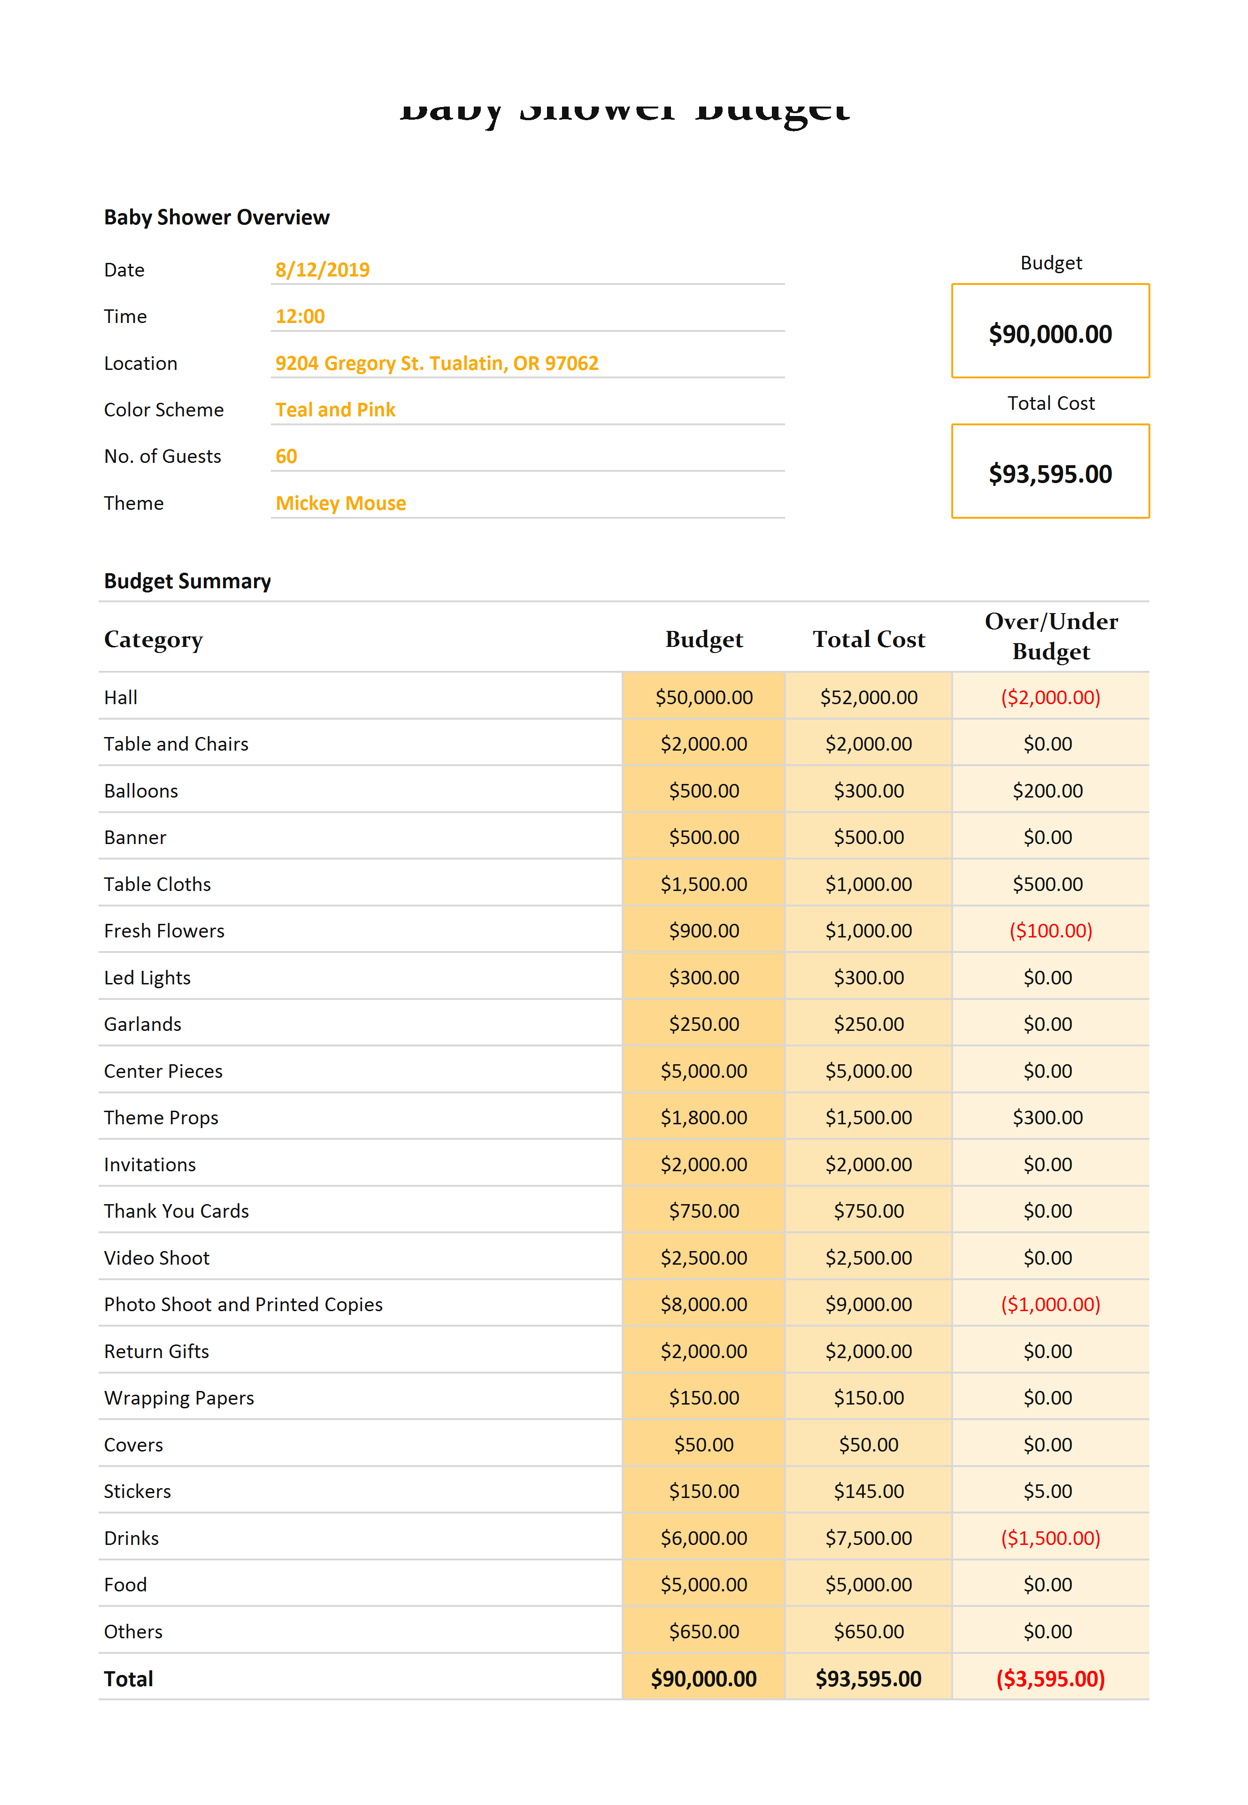Image resolution: width=1248 pixels, height=1805 pixels.
Task: Click the location 9204 Gregory St. address
Action: (436, 363)
